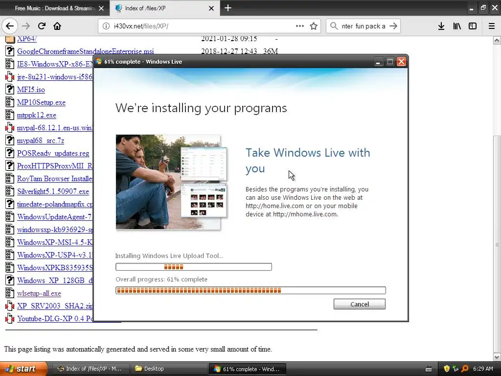Download GoogleChromeframeStandaloneEnterprise.msi
The height and width of the screenshot is (376, 501).
(x=85, y=51)
